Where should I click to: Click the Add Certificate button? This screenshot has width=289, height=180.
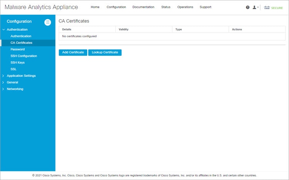[x=73, y=52]
